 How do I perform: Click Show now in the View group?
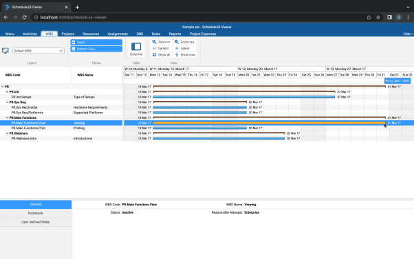(x=184, y=54)
